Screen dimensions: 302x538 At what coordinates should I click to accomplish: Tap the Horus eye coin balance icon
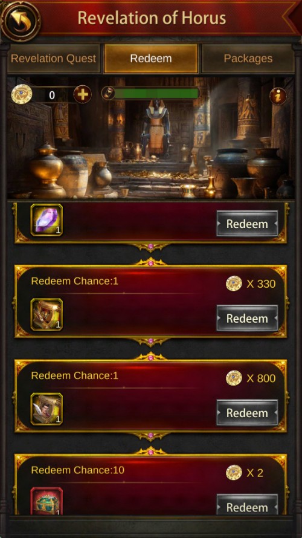(x=22, y=94)
